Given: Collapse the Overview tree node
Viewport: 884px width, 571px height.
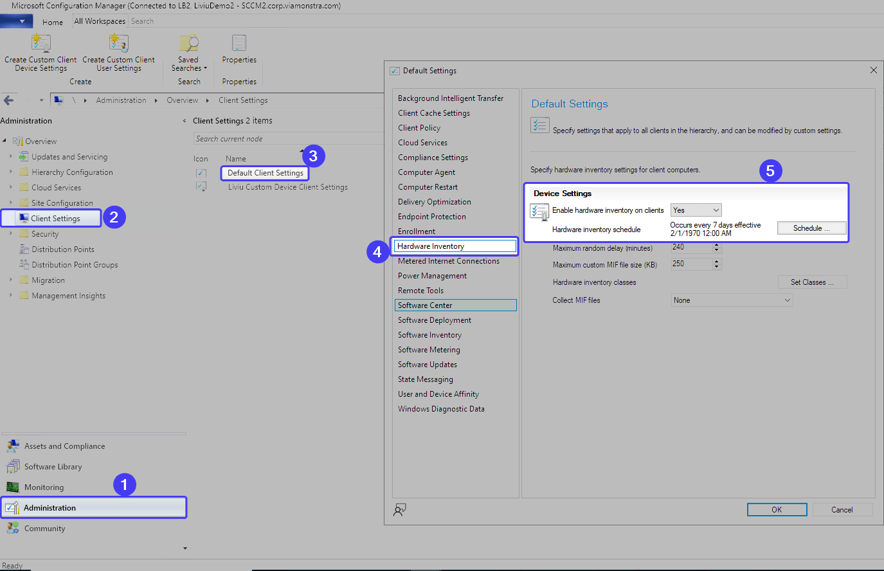Looking at the screenshot, I should click(5, 141).
